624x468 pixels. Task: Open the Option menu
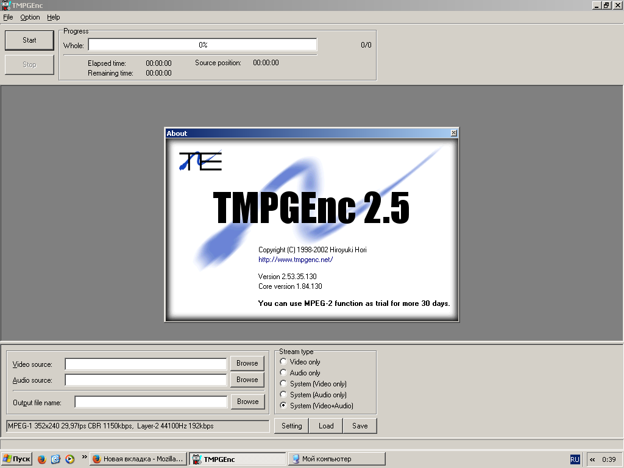pos(30,17)
